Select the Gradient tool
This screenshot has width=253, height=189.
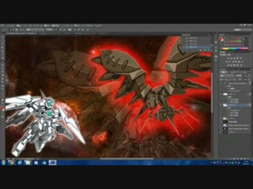click(2, 76)
